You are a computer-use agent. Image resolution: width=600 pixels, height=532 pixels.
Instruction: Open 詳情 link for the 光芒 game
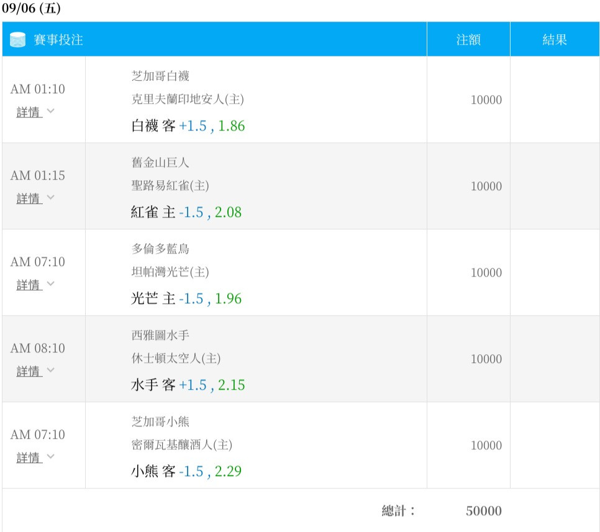click(29, 285)
